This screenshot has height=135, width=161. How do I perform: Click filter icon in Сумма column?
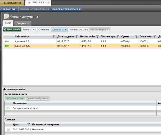pos(136,37)
